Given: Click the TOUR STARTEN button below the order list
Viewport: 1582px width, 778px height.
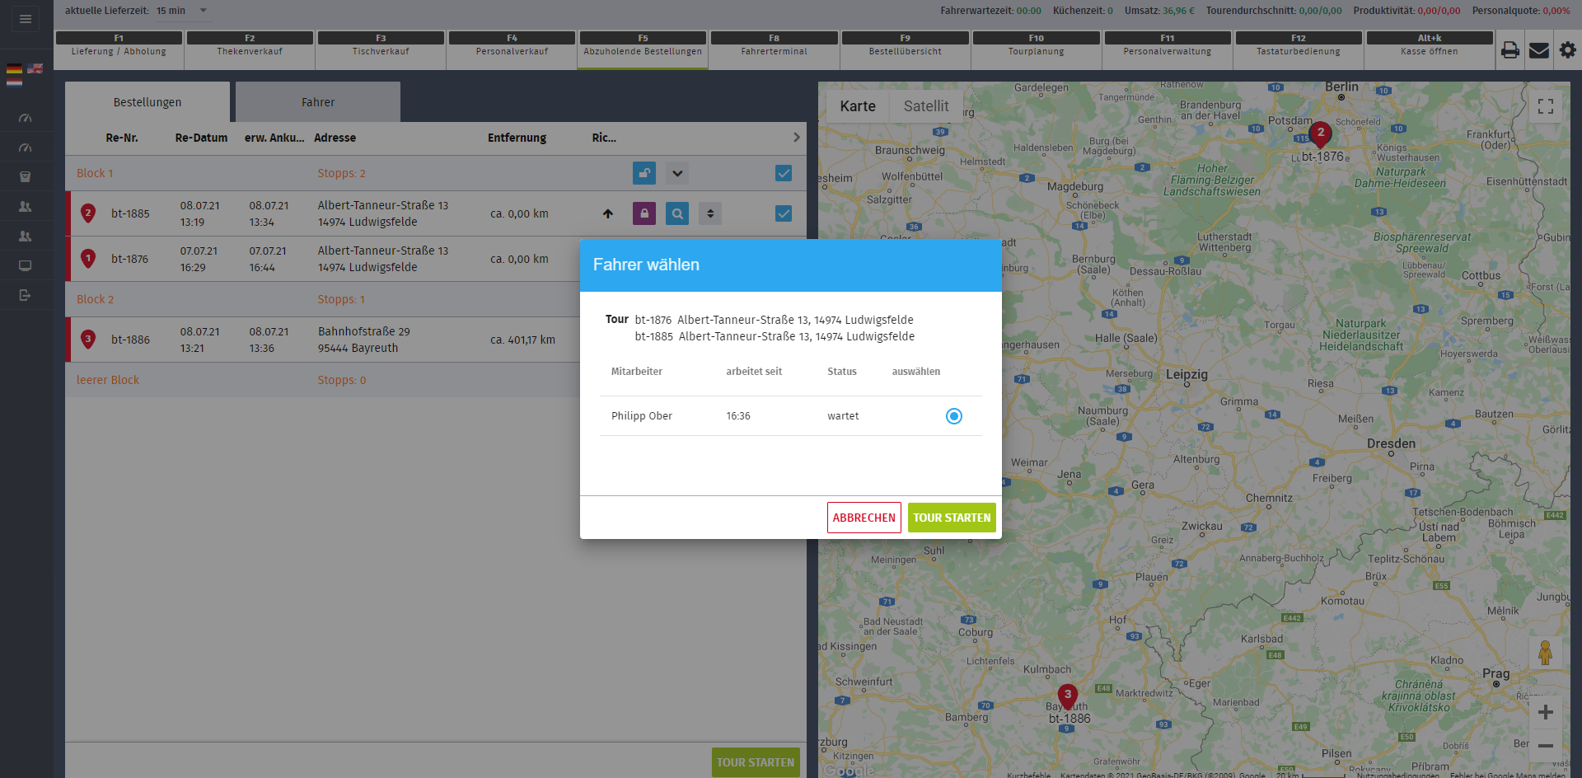Looking at the screenshot, I should 756,762.
